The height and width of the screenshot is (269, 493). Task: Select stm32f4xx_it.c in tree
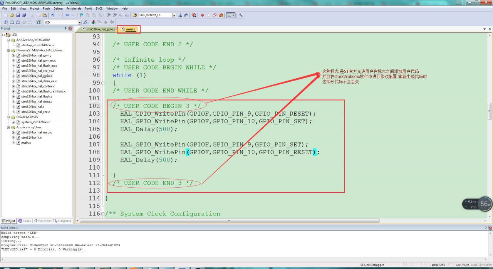31,138
